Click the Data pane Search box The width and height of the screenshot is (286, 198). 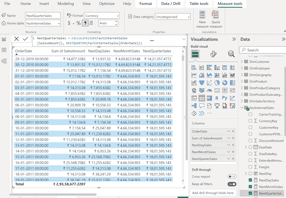click(263, 50)
